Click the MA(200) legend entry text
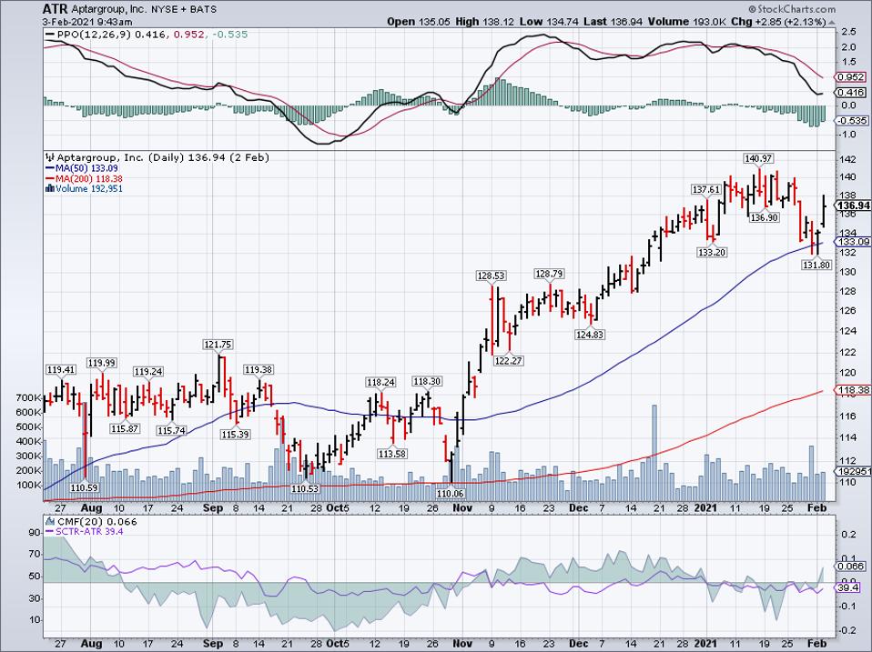872x652 pixels. pos(89,179)
